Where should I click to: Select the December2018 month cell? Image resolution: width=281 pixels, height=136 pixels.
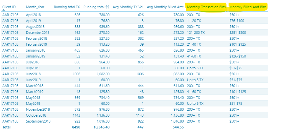click(38, 33)
